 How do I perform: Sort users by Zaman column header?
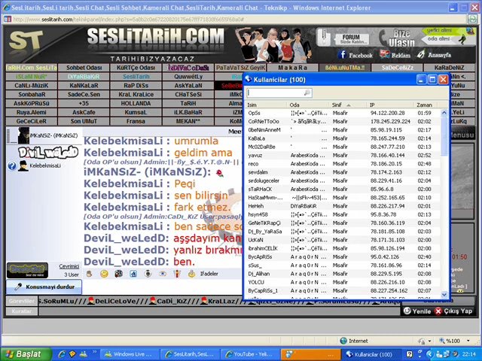(427, 105)
